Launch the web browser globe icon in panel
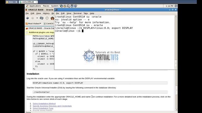The height and width of the screenshot is (113, 202). tap(61, 6)
